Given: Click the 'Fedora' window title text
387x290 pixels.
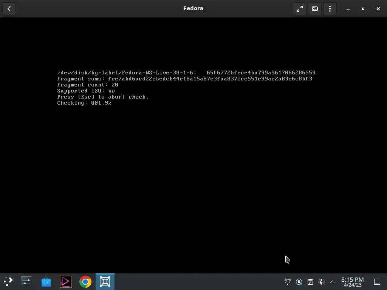Looking at the screenshot, I should tap(193, 8).
